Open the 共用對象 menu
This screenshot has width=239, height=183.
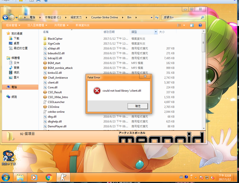click(x=61, y=25)
